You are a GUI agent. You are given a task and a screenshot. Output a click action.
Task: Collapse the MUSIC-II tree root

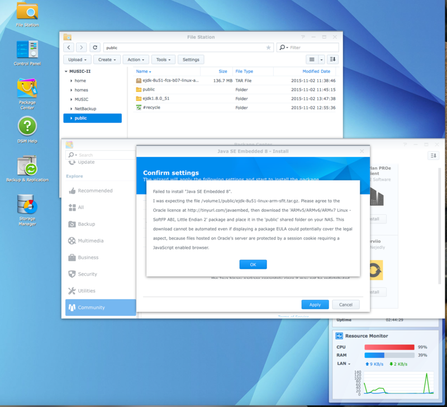[x=66, y=72]
